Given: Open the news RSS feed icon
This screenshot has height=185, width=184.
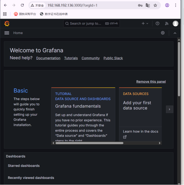Looking at the screenshot, I should click(167, 24).
